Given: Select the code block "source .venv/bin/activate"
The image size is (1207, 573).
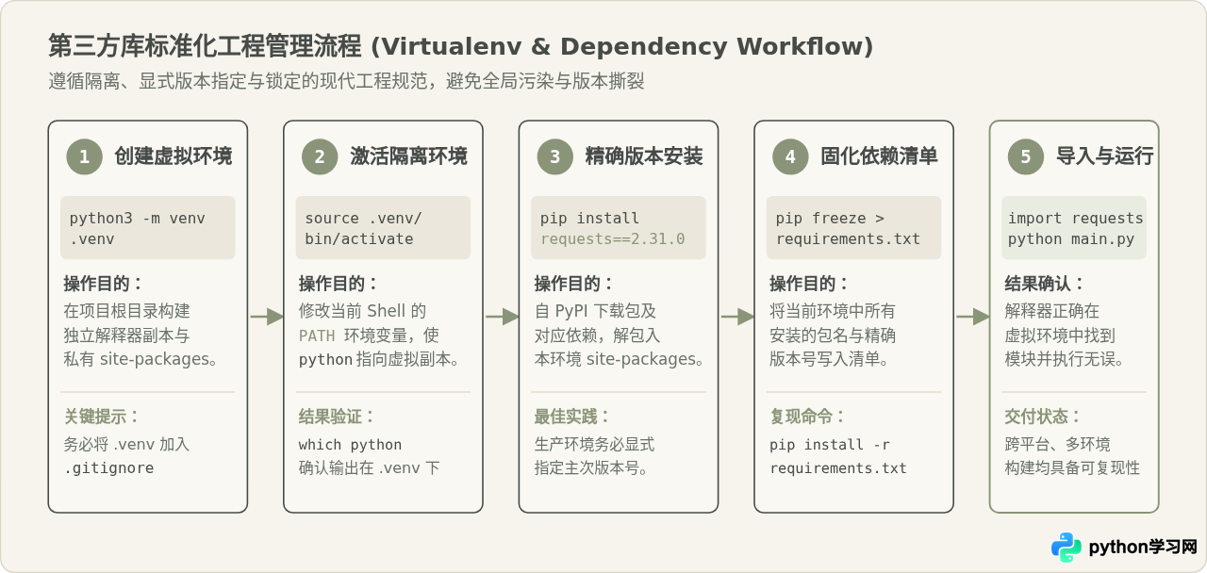Looking at the screenshot, I should point(383,228).
